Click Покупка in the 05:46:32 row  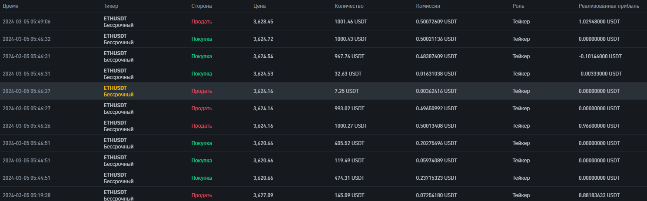point(202,39)
